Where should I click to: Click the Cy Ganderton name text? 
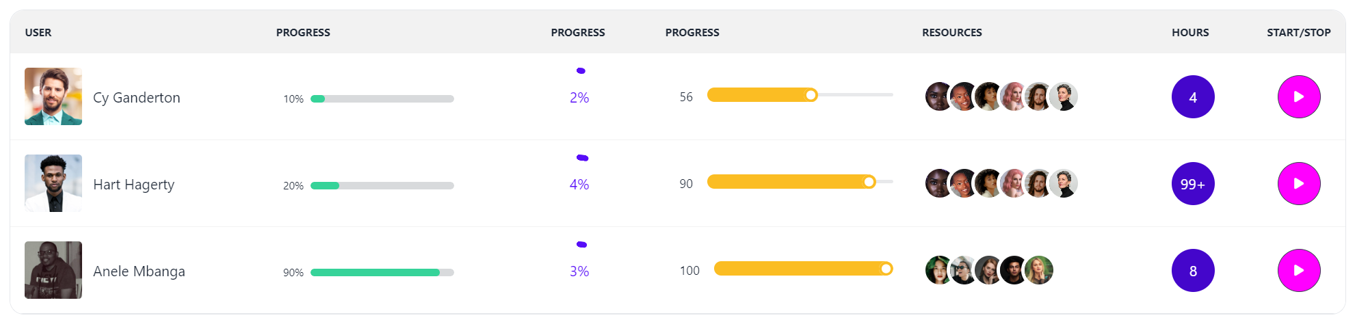[x=137, y=98]
